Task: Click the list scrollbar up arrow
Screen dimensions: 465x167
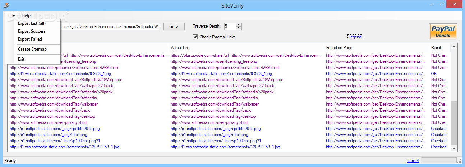Action: coord(454,47)
